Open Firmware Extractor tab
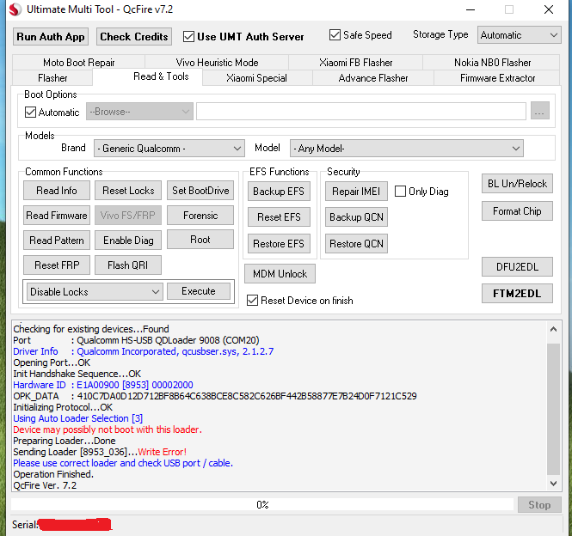572x536 pixels. pyautogui.click(x=497, y=78)
